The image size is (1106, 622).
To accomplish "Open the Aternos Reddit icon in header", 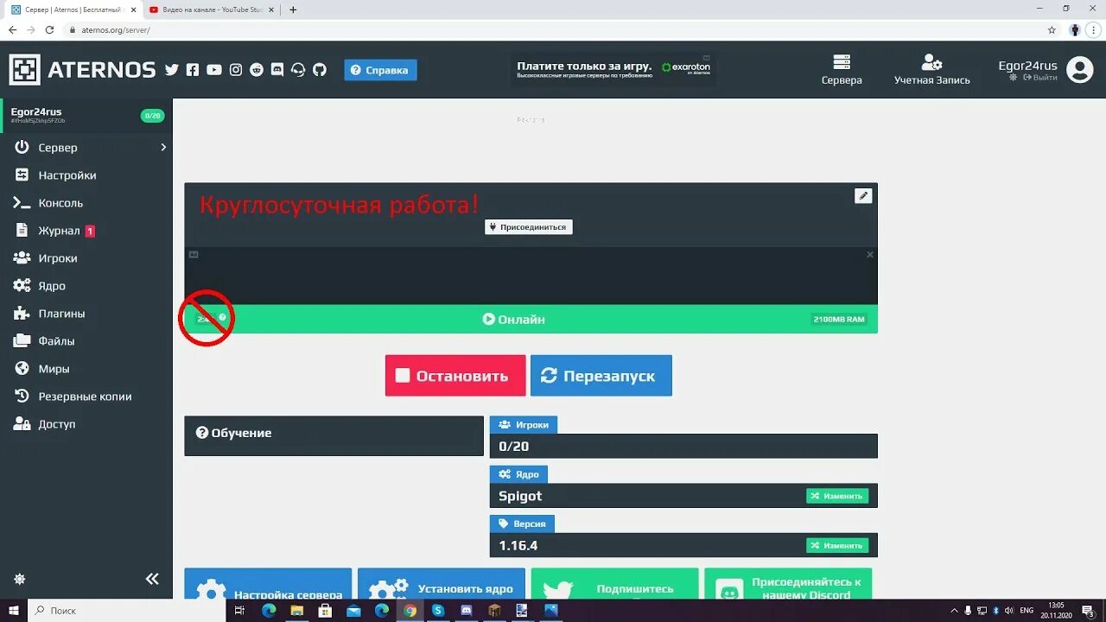I will pyautogui.click(x=257, y=70).
